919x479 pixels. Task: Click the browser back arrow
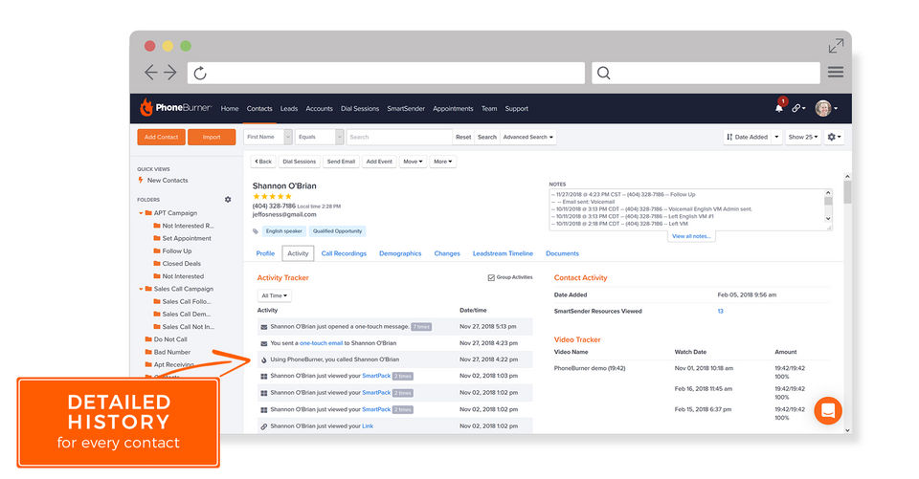(150, 72)
